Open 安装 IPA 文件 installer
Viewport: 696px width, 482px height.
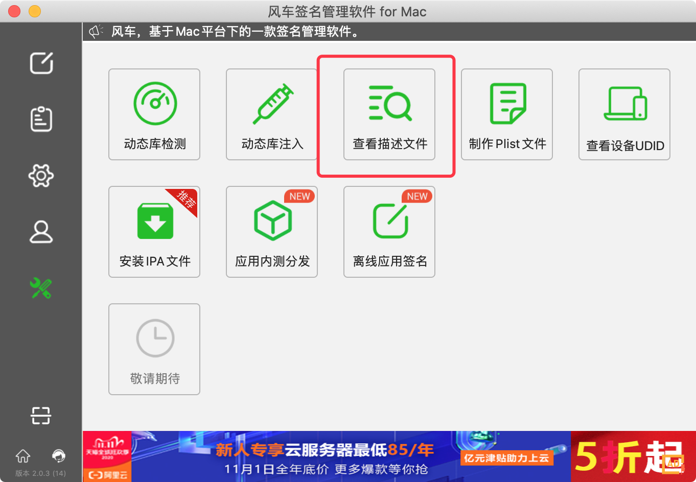[x=154, y=232]
